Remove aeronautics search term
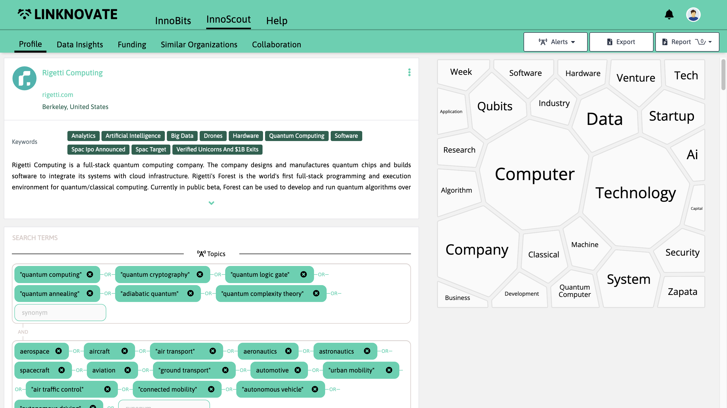Viewport: 727px width, 408px height. [x=288, y=351]
